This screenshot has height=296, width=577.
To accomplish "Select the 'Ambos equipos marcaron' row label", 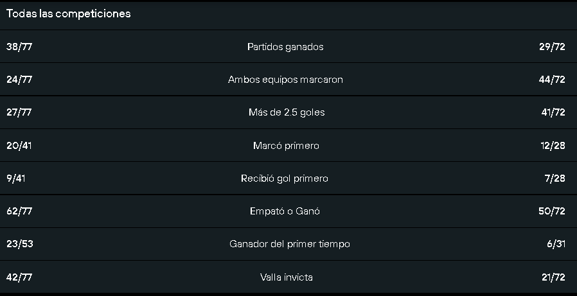I will tap(285, 80).
